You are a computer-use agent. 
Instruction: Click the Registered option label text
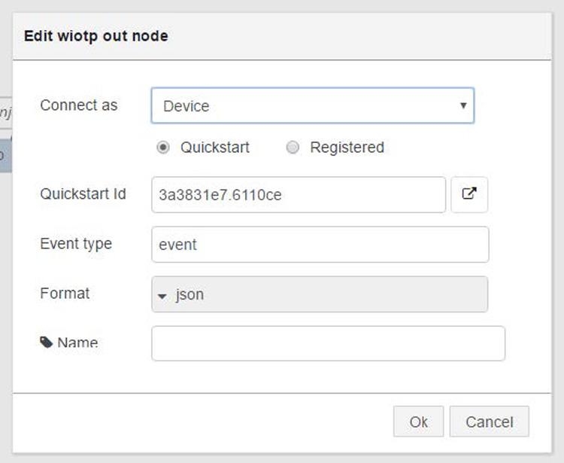click(347, 148)
